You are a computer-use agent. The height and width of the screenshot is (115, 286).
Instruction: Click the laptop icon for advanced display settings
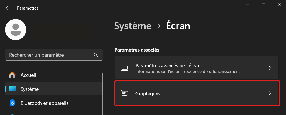125,68
